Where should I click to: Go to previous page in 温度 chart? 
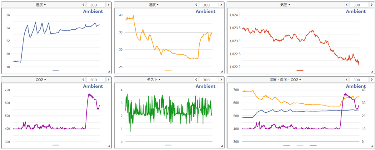(83, 5)
